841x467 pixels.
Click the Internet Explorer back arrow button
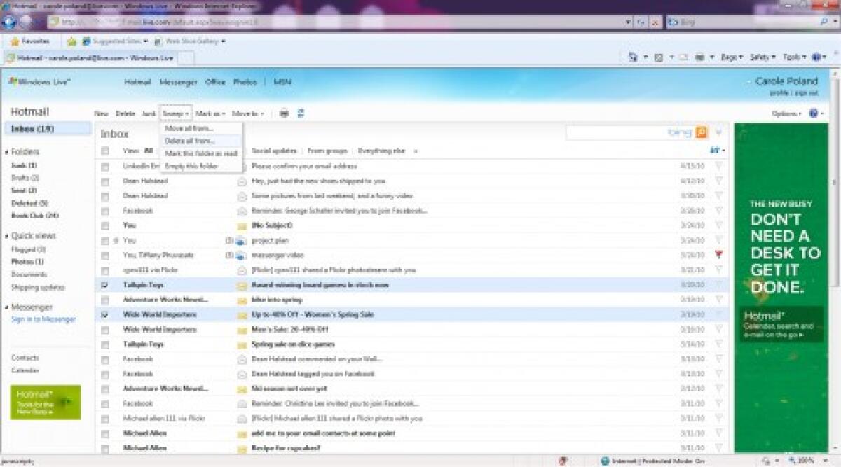10,22
